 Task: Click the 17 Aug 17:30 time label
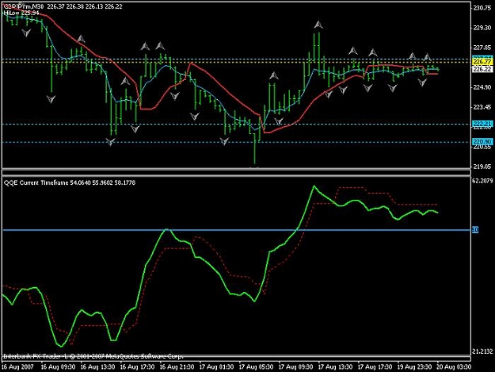point(375,367)
